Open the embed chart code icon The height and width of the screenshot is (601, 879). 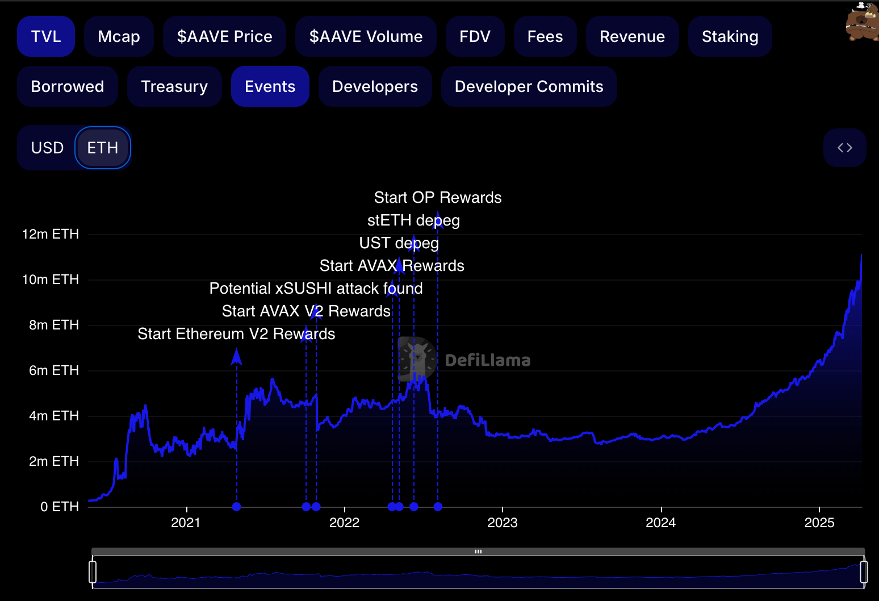[x=844, y=148]
